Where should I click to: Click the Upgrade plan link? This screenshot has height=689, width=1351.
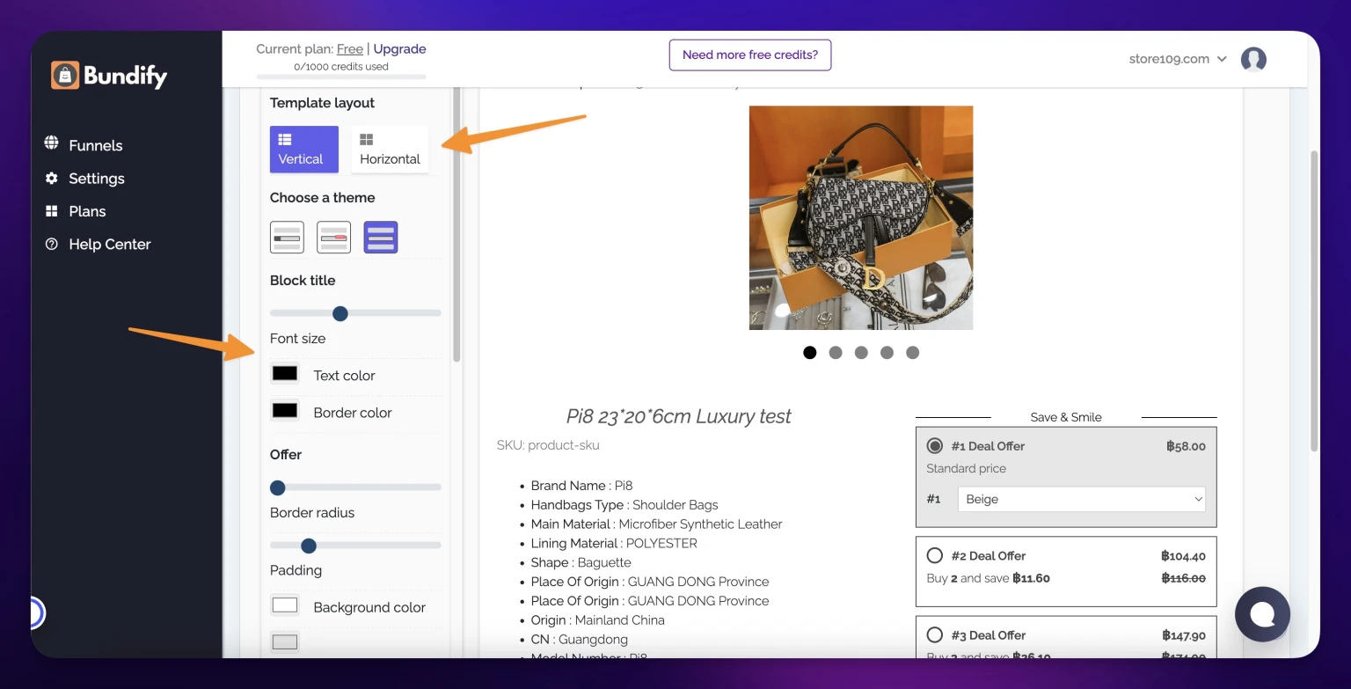[399, 49]
